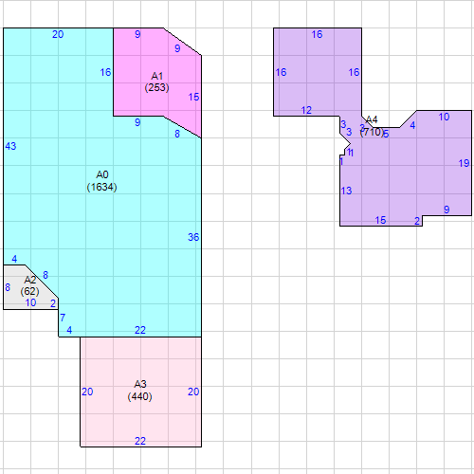Click the 19 dimension on A4's right edge

click(x=464, y=163)
